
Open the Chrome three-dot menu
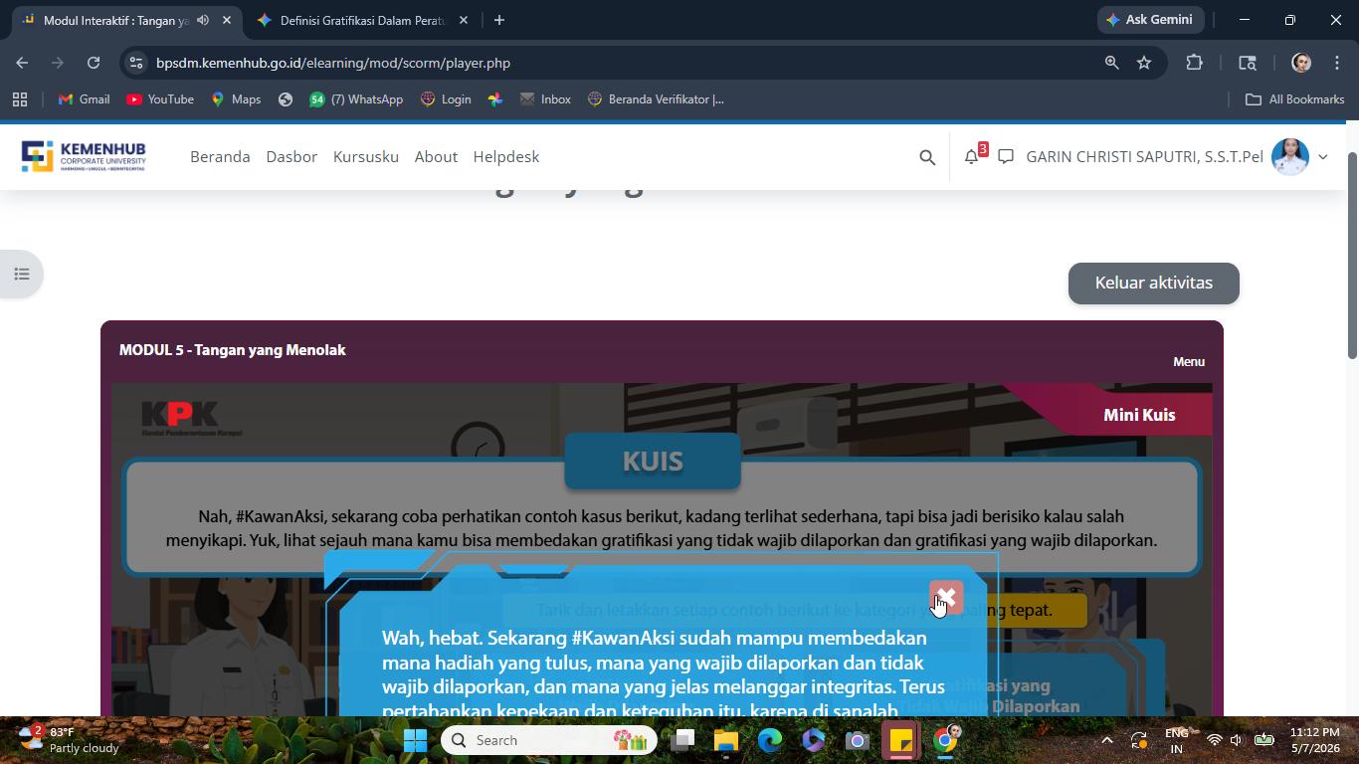click(1337, 63)
